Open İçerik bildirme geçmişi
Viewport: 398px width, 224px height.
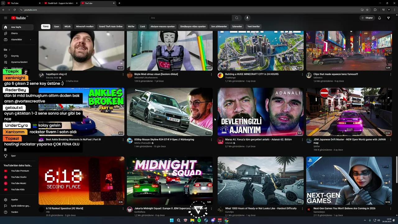(17, 206)
